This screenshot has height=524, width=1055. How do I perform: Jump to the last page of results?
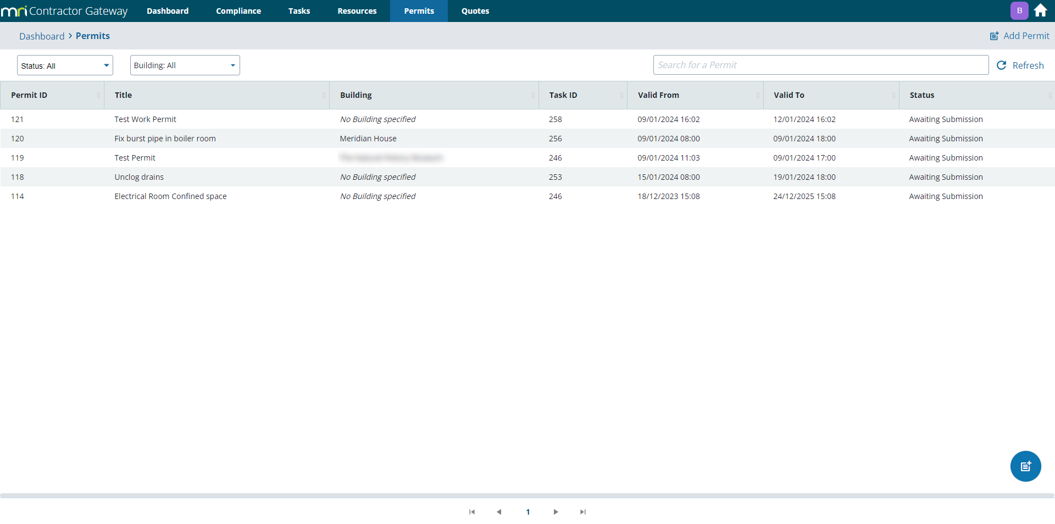583,512
